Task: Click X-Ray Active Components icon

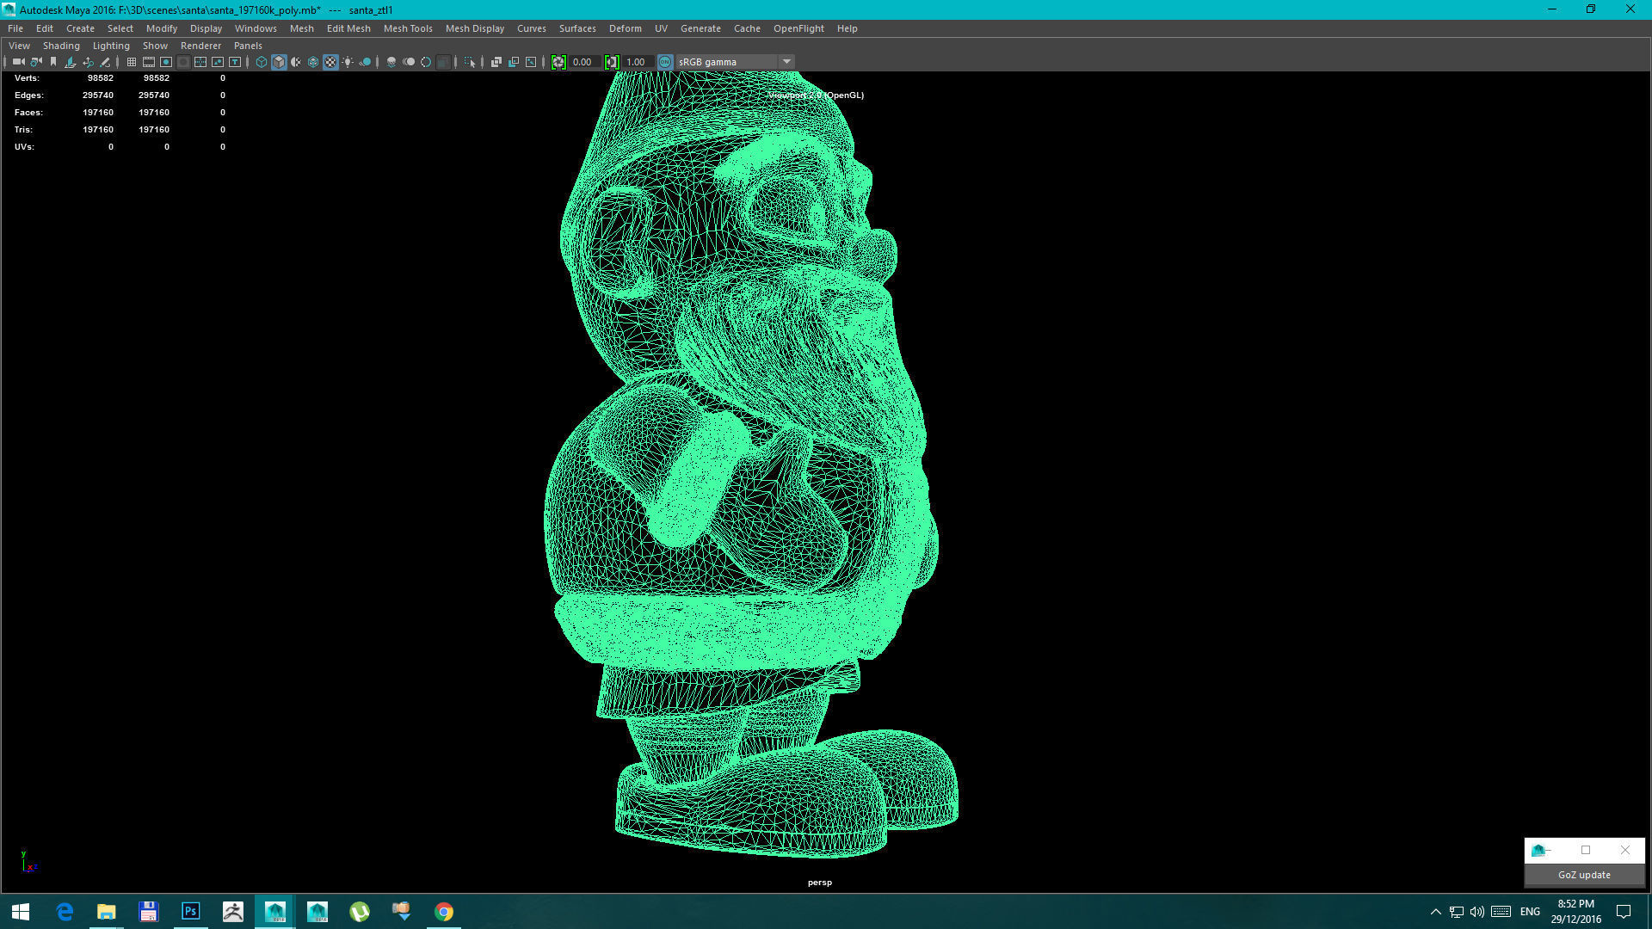Action: click(514, 62)
